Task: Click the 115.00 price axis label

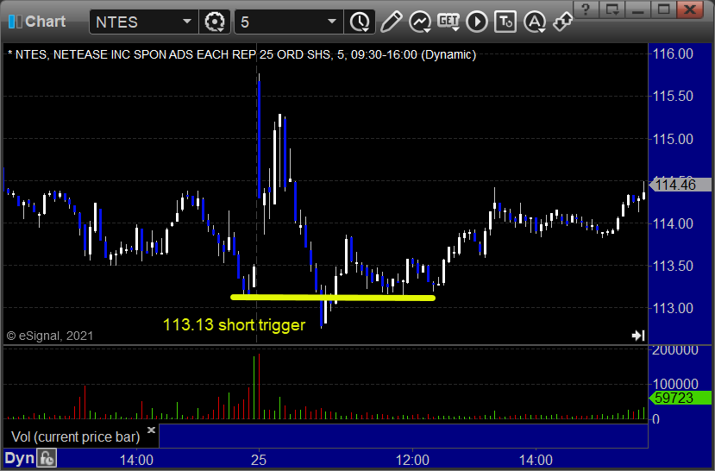Action: coord(673,139)
